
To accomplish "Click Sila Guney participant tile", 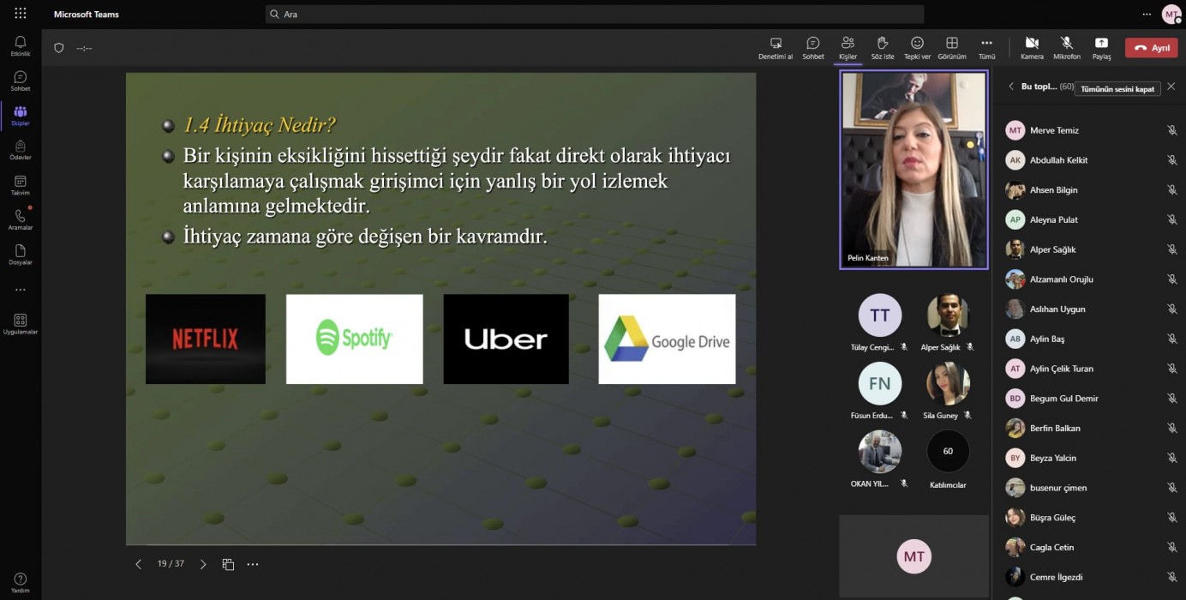I will [x=948, y=391].
